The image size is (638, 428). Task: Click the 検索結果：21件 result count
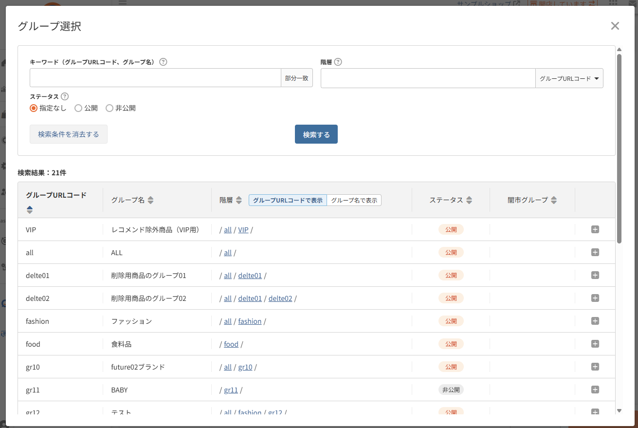point(42,172)
